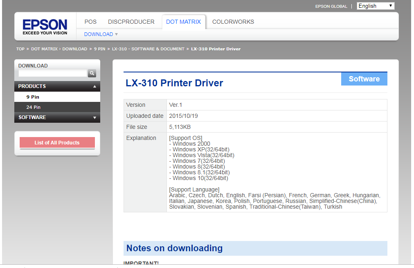Open the POS tab
The height and width of the screenshot is (268, 414).
(x=90, y=22)
